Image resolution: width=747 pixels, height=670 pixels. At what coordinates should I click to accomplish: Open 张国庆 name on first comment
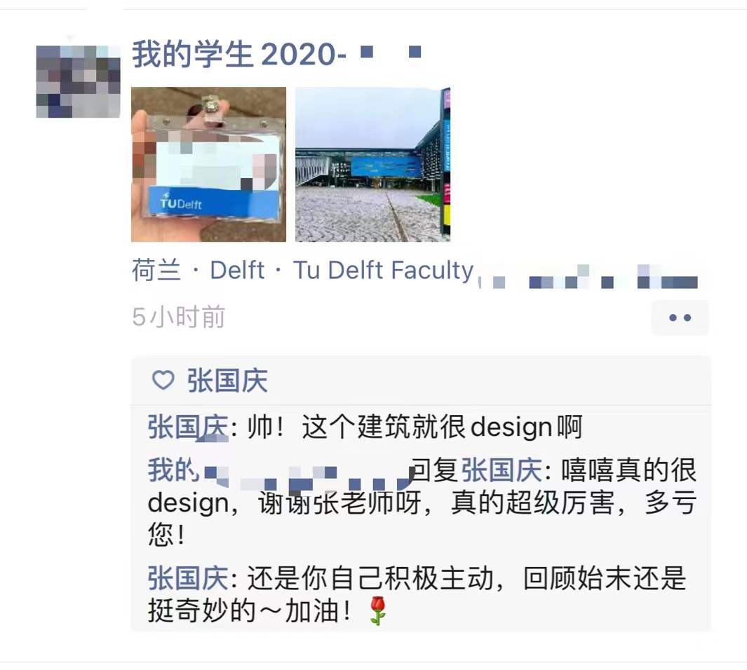click(188, 426)
